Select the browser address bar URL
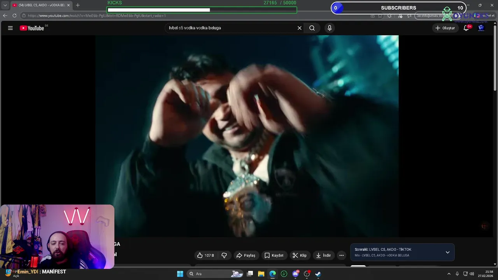Image resolution: width=498 pixels, height=280 pixels. click(x=96, y=16)
